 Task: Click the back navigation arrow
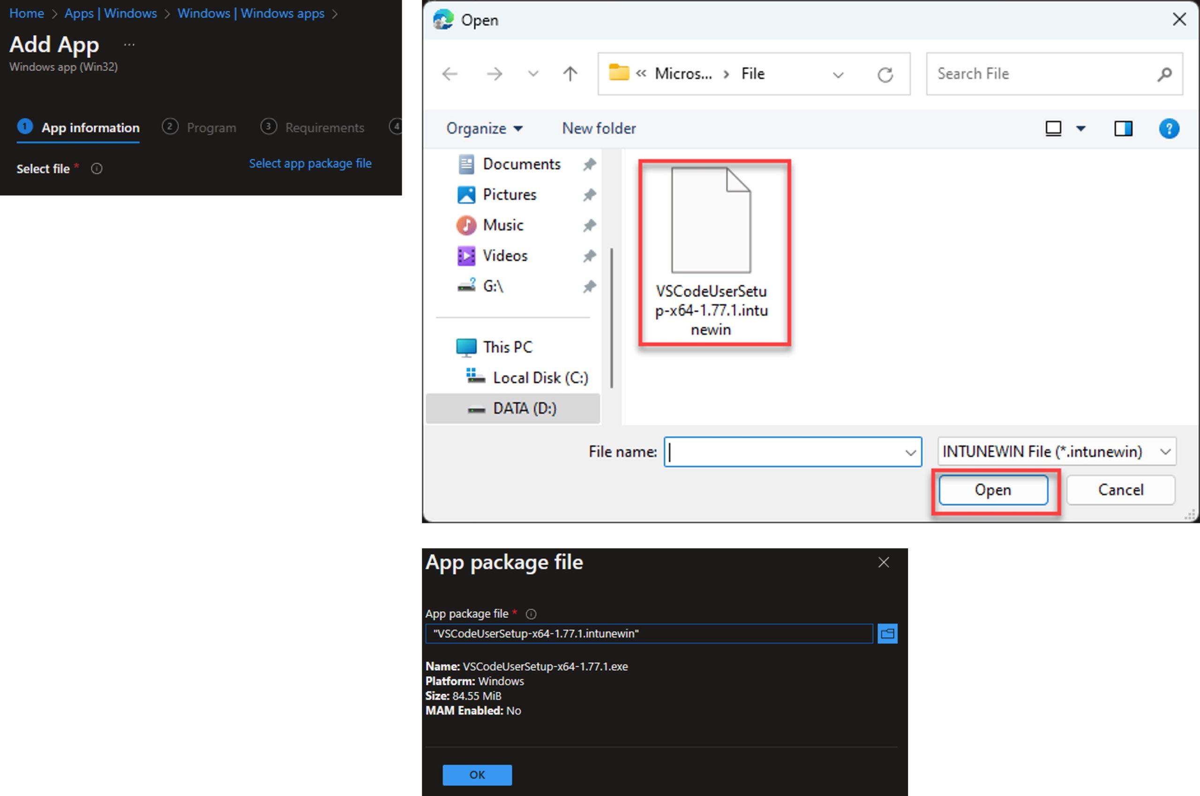click(449, 74)
